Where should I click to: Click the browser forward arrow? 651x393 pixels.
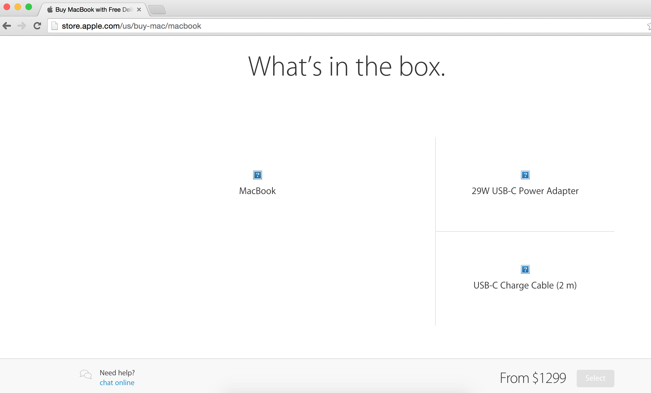coord(22,26)
